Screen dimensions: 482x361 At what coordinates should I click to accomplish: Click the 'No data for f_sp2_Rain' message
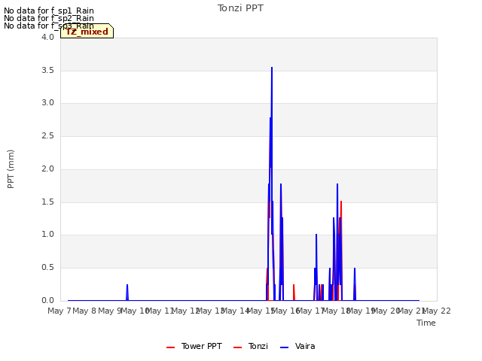[x=48, y=18]
